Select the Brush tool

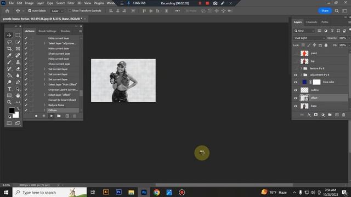tap(9, 62)
